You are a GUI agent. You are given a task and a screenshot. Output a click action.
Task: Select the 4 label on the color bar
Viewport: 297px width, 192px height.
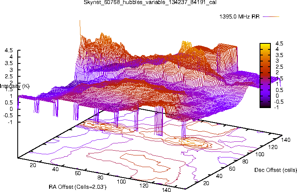click(277, 49)
